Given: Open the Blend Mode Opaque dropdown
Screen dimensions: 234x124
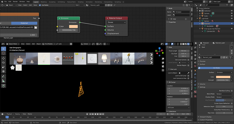Looking at the screenshot, I should coord(224,94).
